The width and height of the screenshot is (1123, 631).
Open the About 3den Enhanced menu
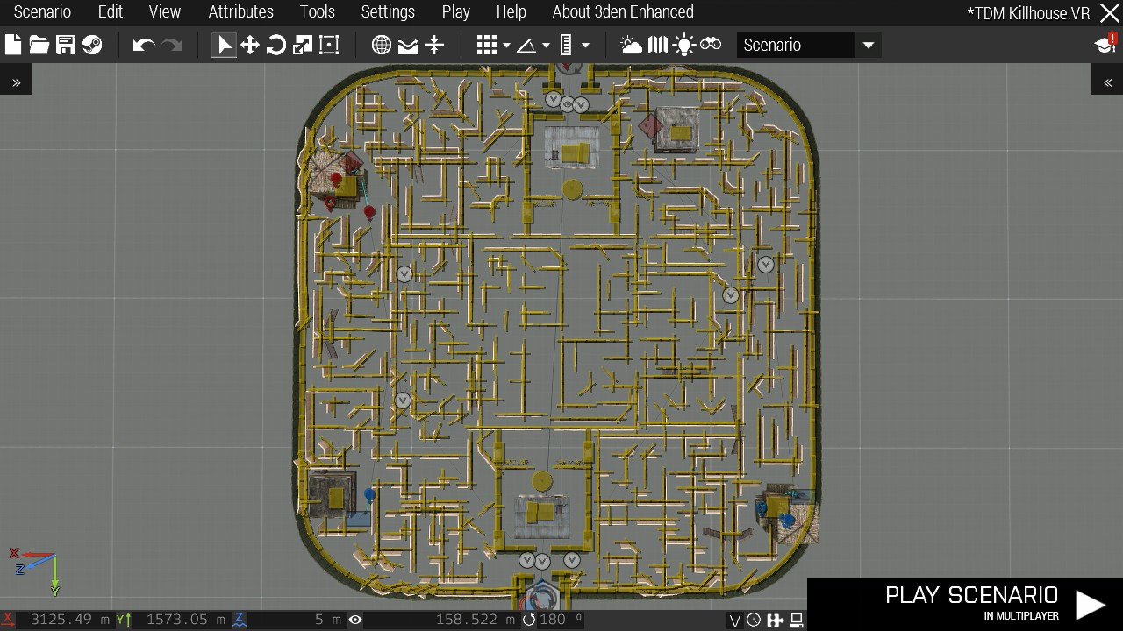[x=623, y=11]
